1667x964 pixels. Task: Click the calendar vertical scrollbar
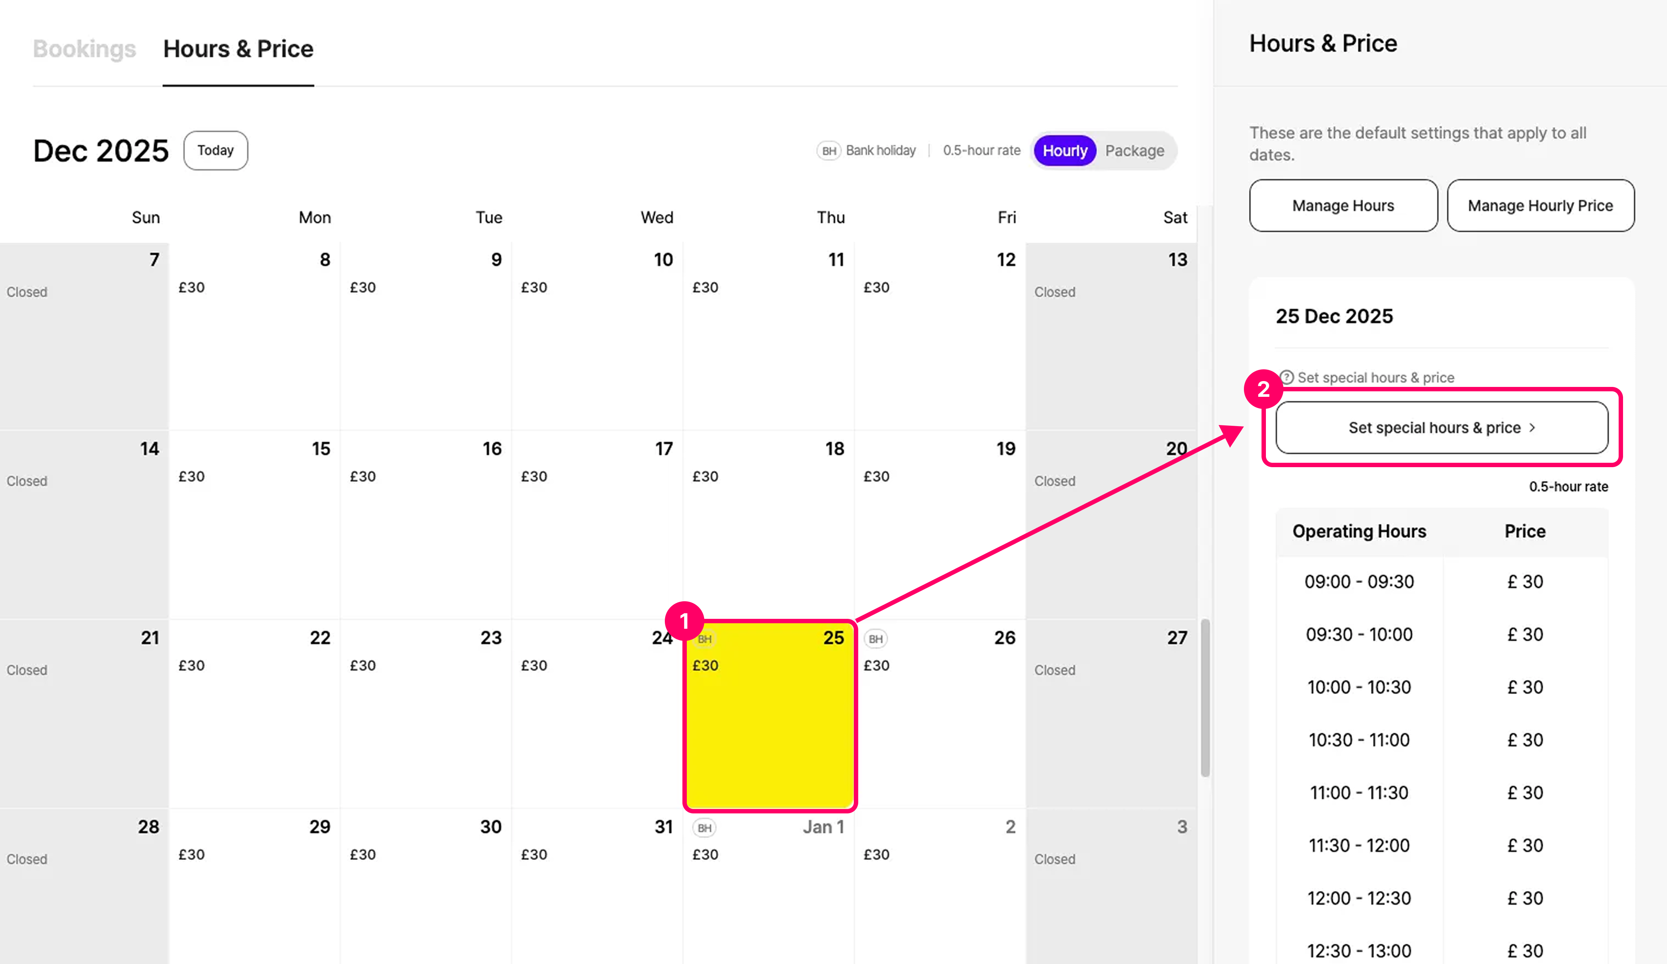click(x=1205, y=698)
